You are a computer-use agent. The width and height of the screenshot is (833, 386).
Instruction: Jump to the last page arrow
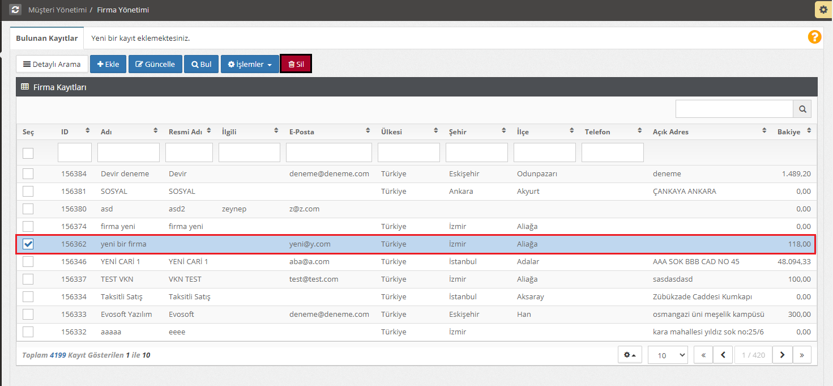pyautogui.click(x=802, y=355)
